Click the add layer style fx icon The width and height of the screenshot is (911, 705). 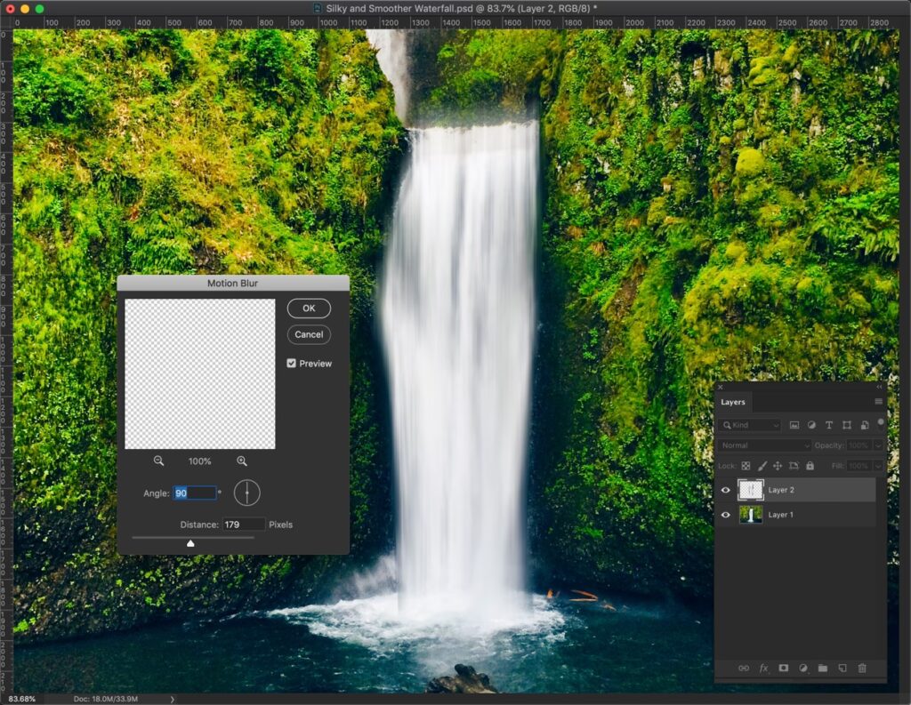pyautogui.click(x=763, y=668)
